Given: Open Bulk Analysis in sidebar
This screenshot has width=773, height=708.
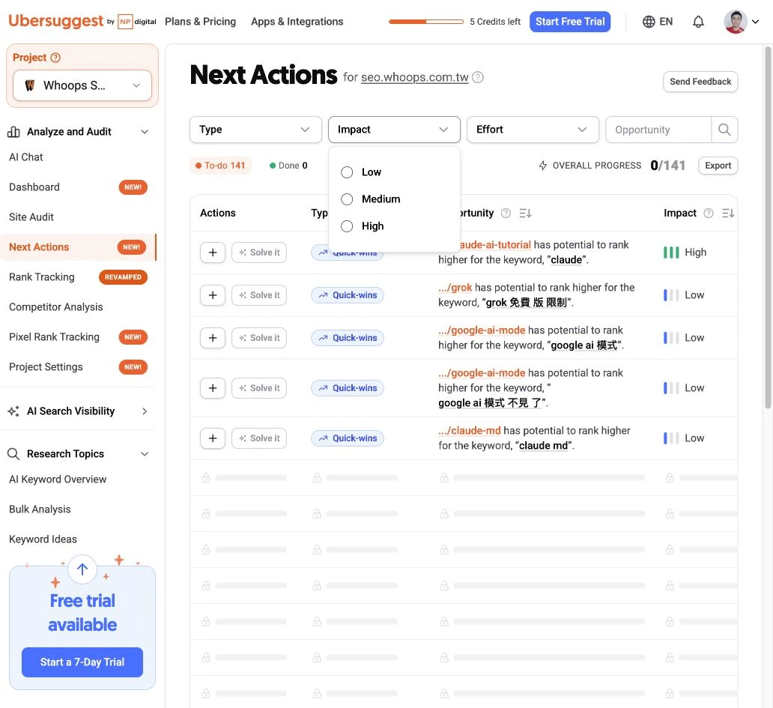Looking at the screenshot, I should pos(40,509).
